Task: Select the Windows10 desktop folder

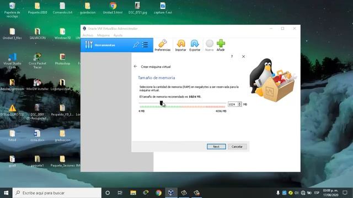Action: (62, 34)
